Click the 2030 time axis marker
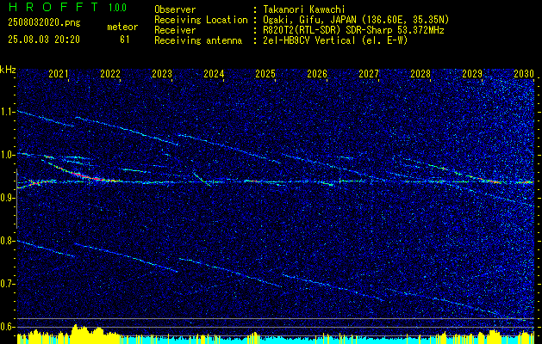The height and width of the screenshot is (344, 542). 524,73
